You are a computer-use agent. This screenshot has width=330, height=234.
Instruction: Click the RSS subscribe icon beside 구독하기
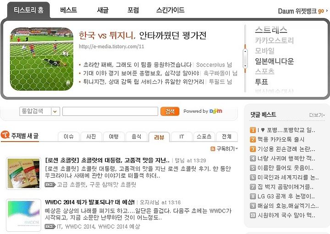pyautogui.click(x=213, y=149)
